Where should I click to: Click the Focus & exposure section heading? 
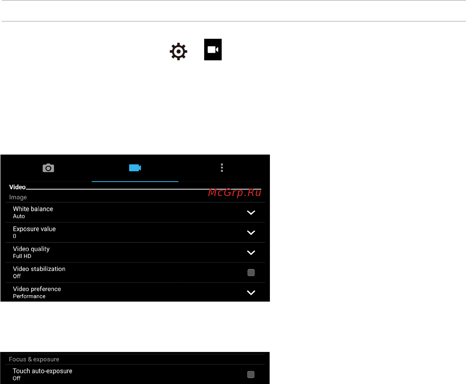point(34,359)
